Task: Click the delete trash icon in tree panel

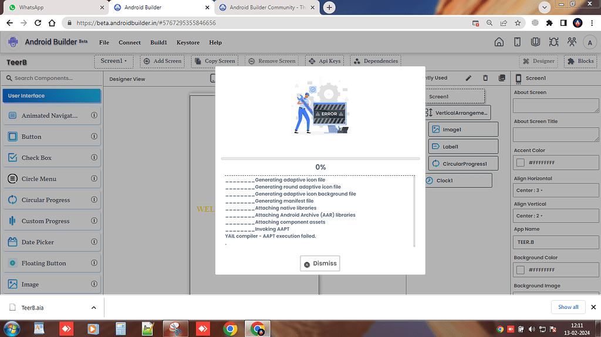Action: pyautogui.click(x=485, y=78)
